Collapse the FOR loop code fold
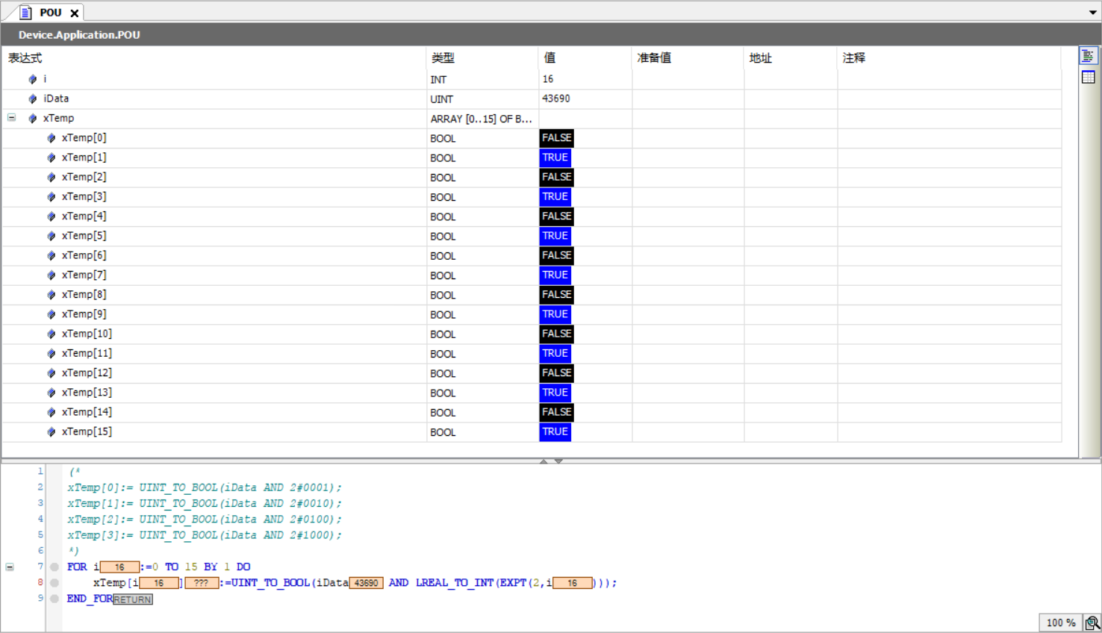The image size is (1102, 633). click(10, 567)
